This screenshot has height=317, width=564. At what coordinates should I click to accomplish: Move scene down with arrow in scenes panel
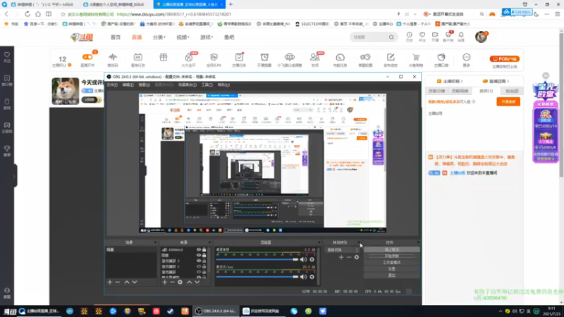[135, 282]
